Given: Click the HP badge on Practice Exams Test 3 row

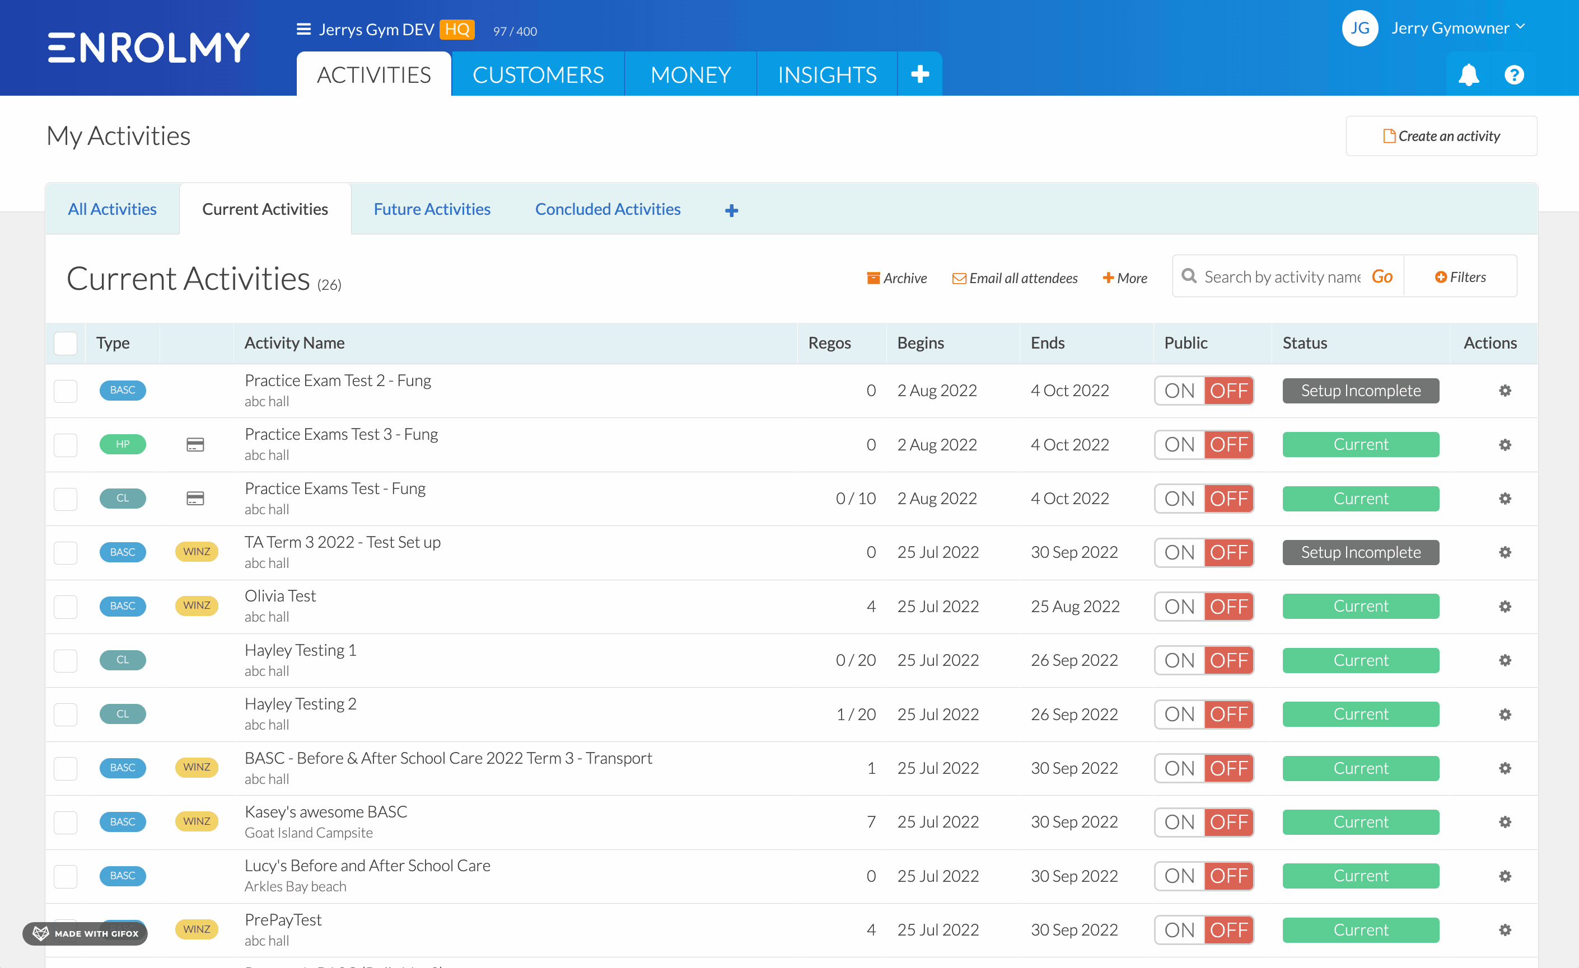Looking at the screenshot, I should pos(123,444).
